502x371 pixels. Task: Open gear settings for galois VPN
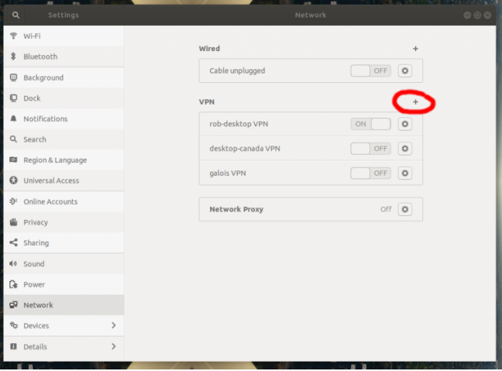pos(404,173)
